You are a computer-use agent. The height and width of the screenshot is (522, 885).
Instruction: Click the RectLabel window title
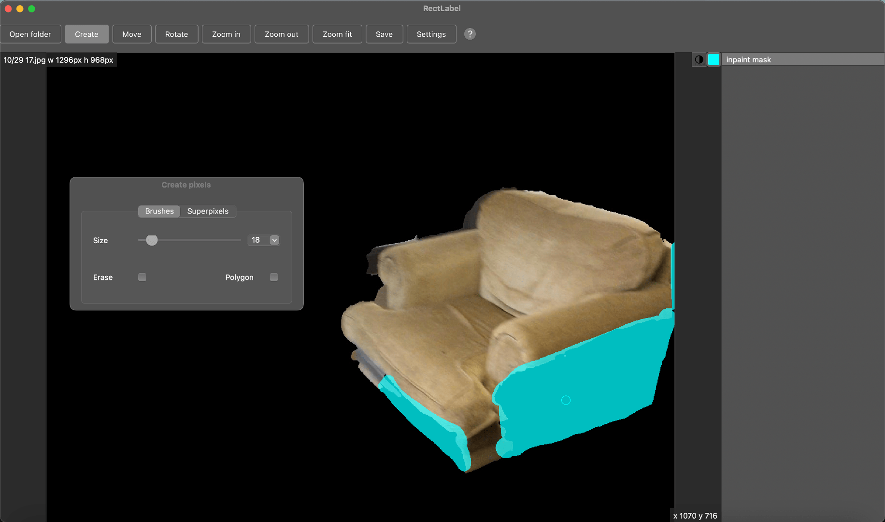pyautogui.click(x=442, y=8)
